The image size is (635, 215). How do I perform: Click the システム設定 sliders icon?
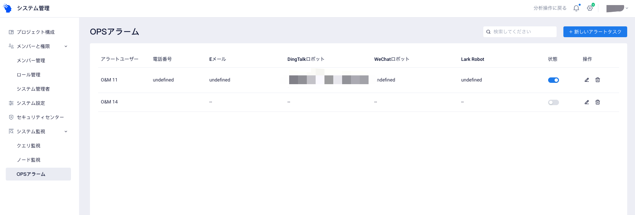(11, 103)
